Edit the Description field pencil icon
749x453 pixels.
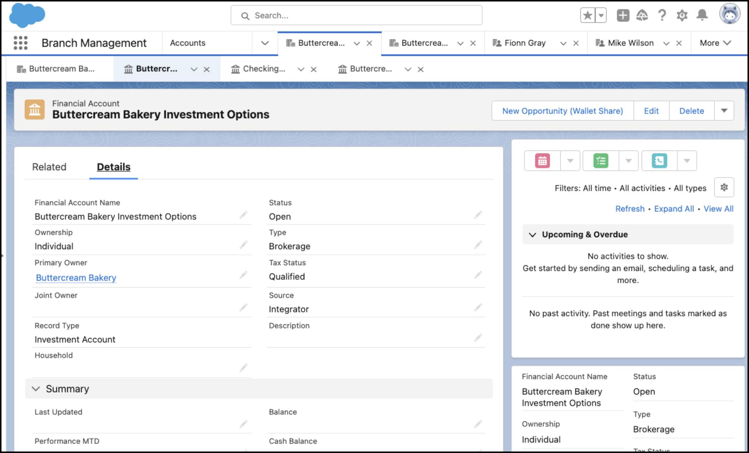click(x=478, y=338)
